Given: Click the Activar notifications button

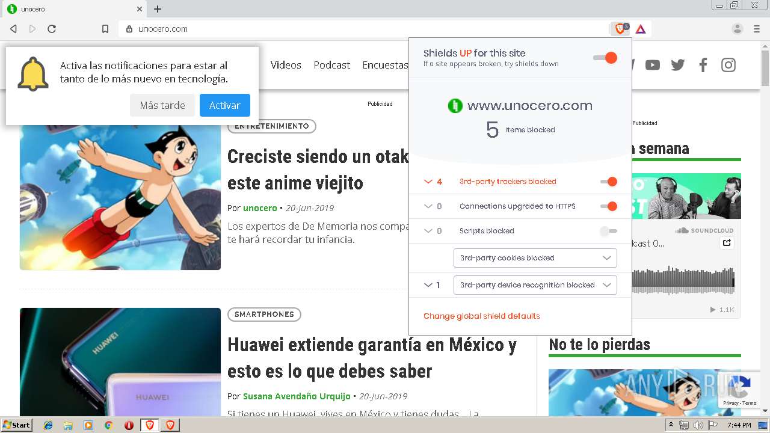Looking at the screenshot, I should (x=225, y=105).
